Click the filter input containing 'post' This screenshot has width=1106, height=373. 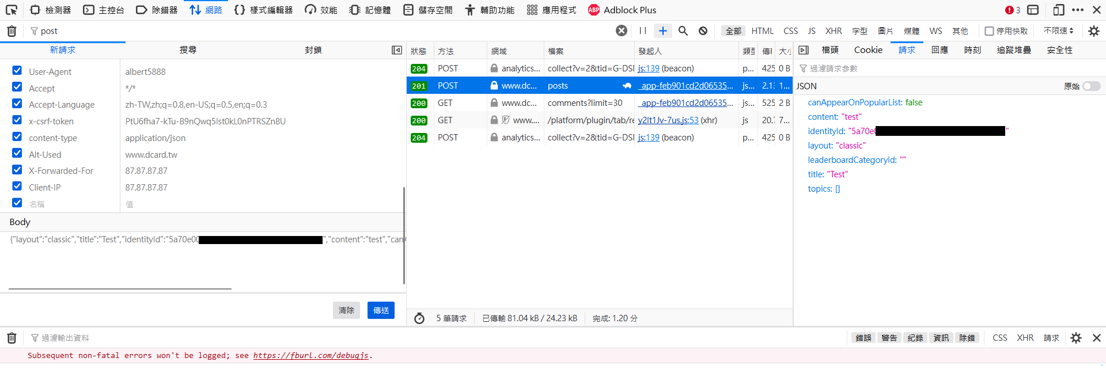click(x=320, y=31)
